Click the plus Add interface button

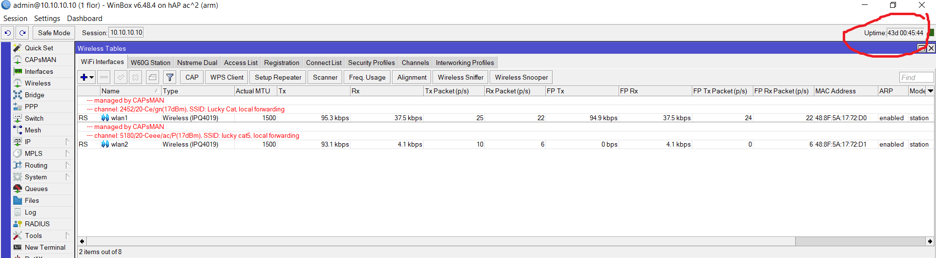pyautogui.click(x=84, y=77)
